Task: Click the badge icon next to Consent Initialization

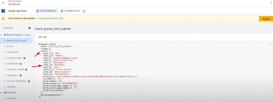Action: click(29, 81)
